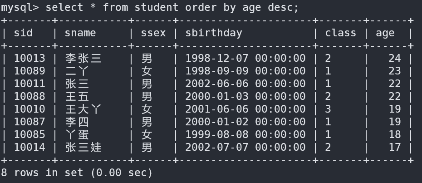Image resolution: width=422 pixels, height=183 pixels.
Task: Click birthday 2002-06-06 of 张三
Action: click(x=245, y=84)
